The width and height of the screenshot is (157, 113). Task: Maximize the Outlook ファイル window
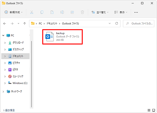coord(142,3)
